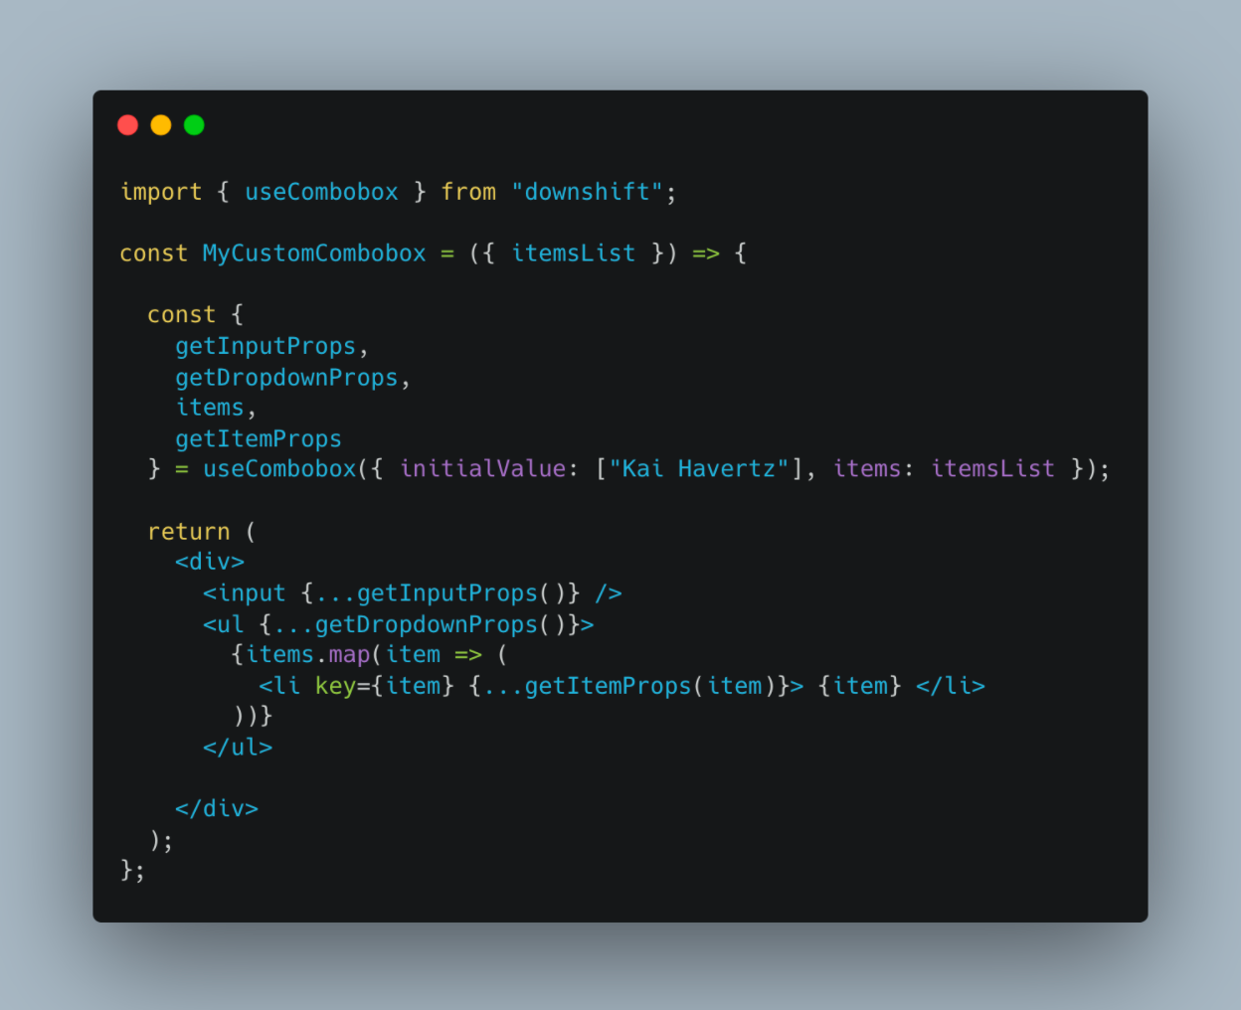The width and height of the screenshot is (1241, 1010).
Task: Click the getDropdownProps destructured variable
Action: (286, 378)
